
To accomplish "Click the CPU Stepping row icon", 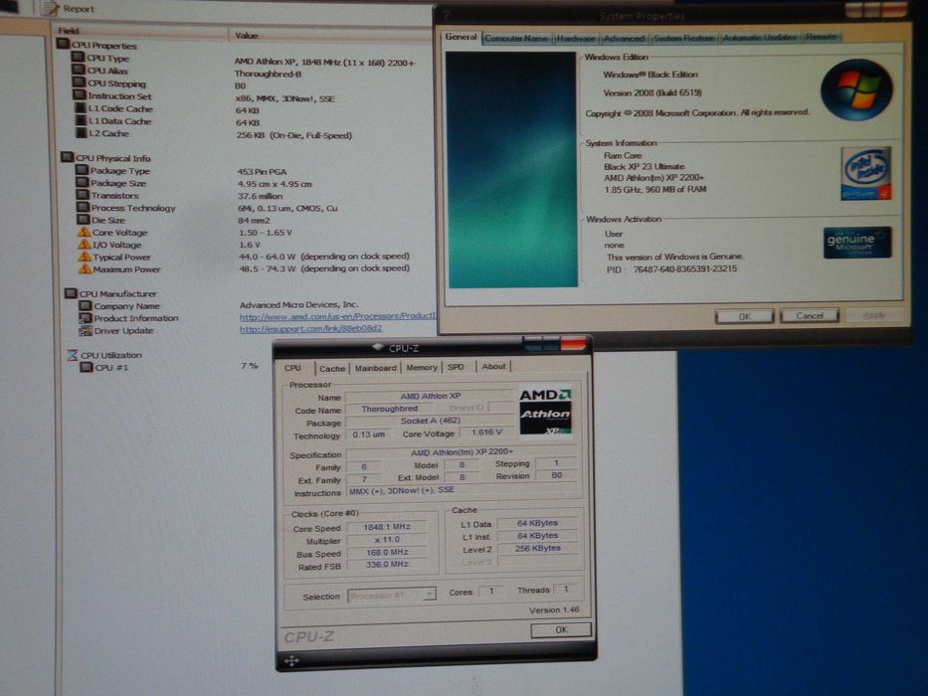I will (79, 83).
